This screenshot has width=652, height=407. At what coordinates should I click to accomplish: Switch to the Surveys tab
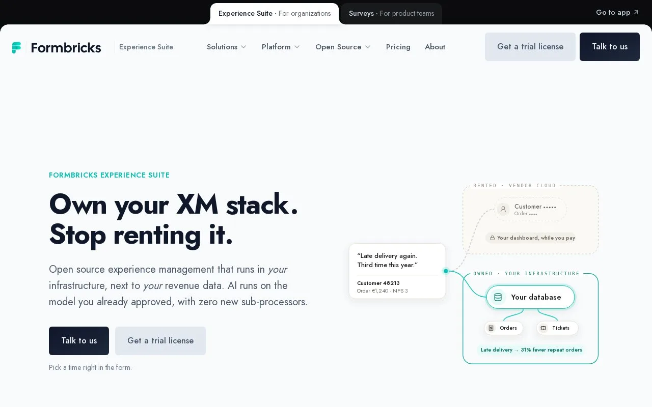pyautogui.click(x=391, y=14)
